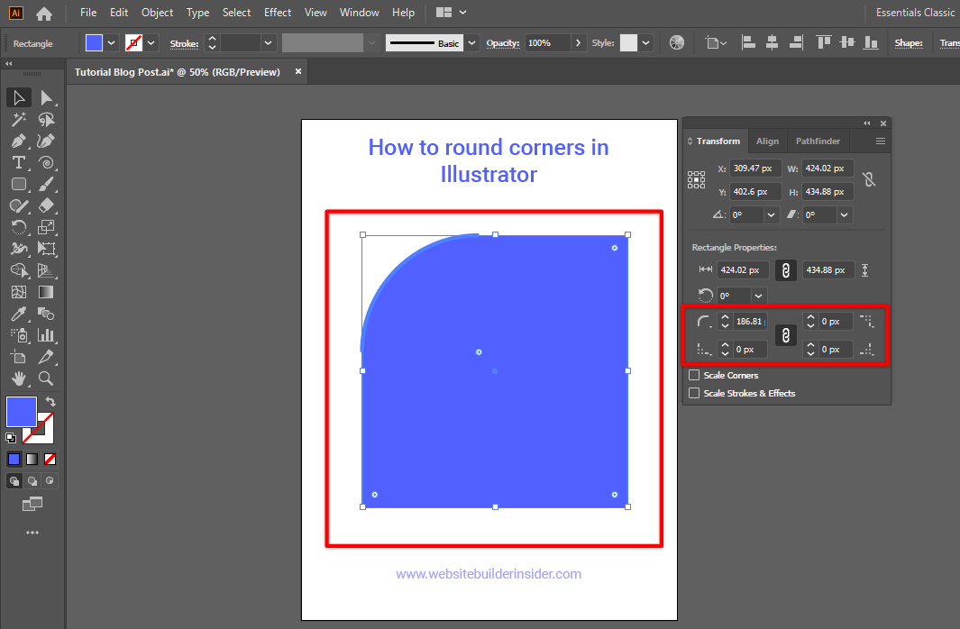This screenshot has height=629, width=960.
Task: Open the Opacity dropdown arrow
Action: 578,43
